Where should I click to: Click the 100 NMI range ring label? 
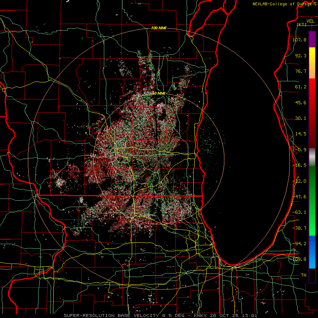159,28
